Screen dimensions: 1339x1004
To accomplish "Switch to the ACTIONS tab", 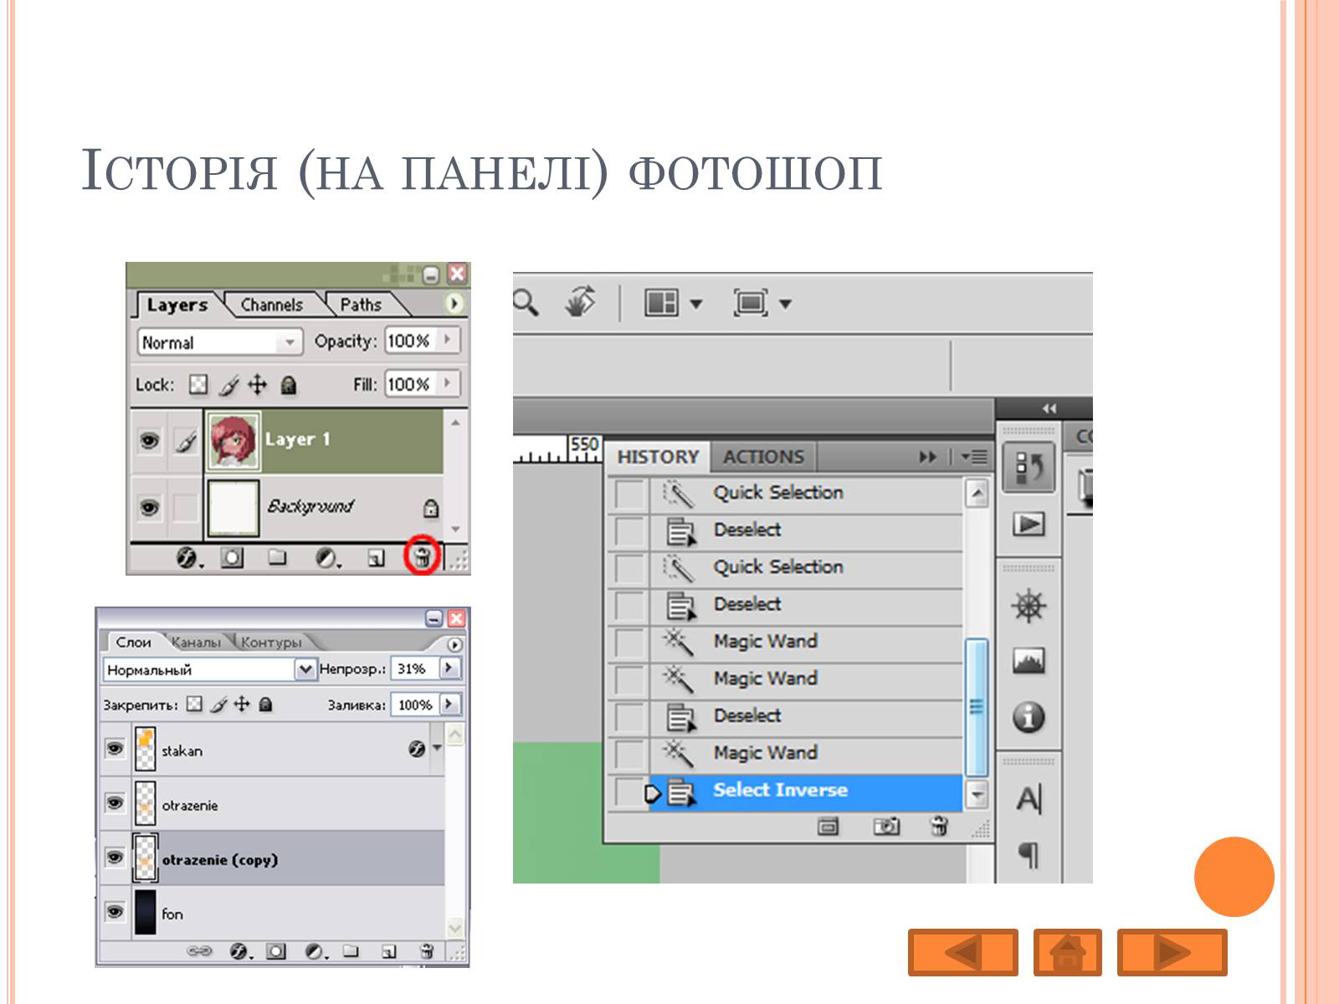I will click(763, 457).
